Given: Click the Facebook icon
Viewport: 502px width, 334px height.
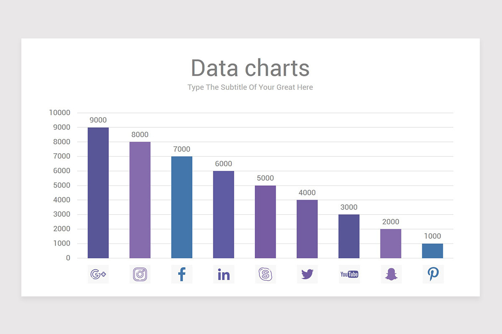Looking at the screenshot, I should click(x=182, y=274).
